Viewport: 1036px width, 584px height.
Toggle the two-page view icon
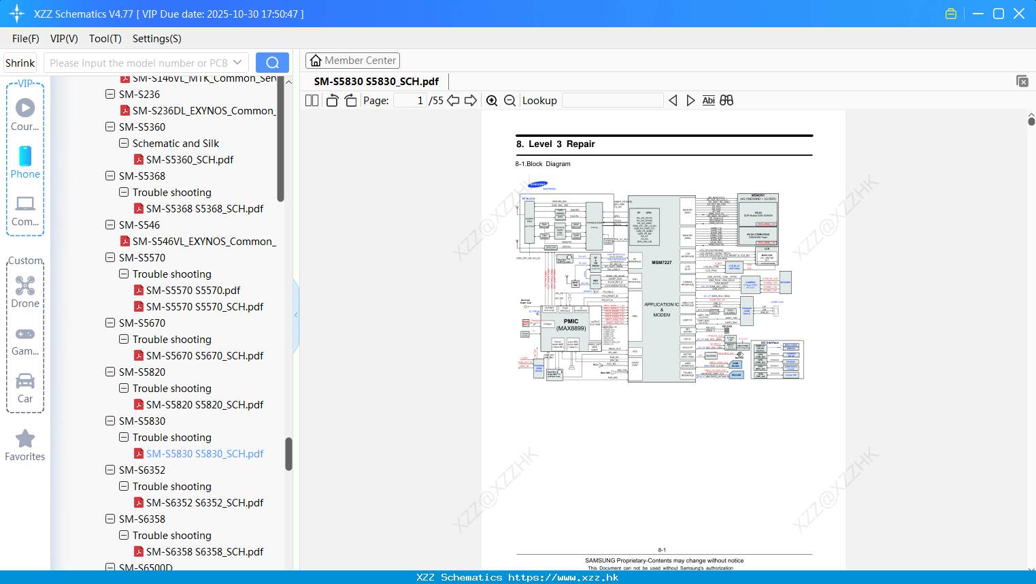312,100
